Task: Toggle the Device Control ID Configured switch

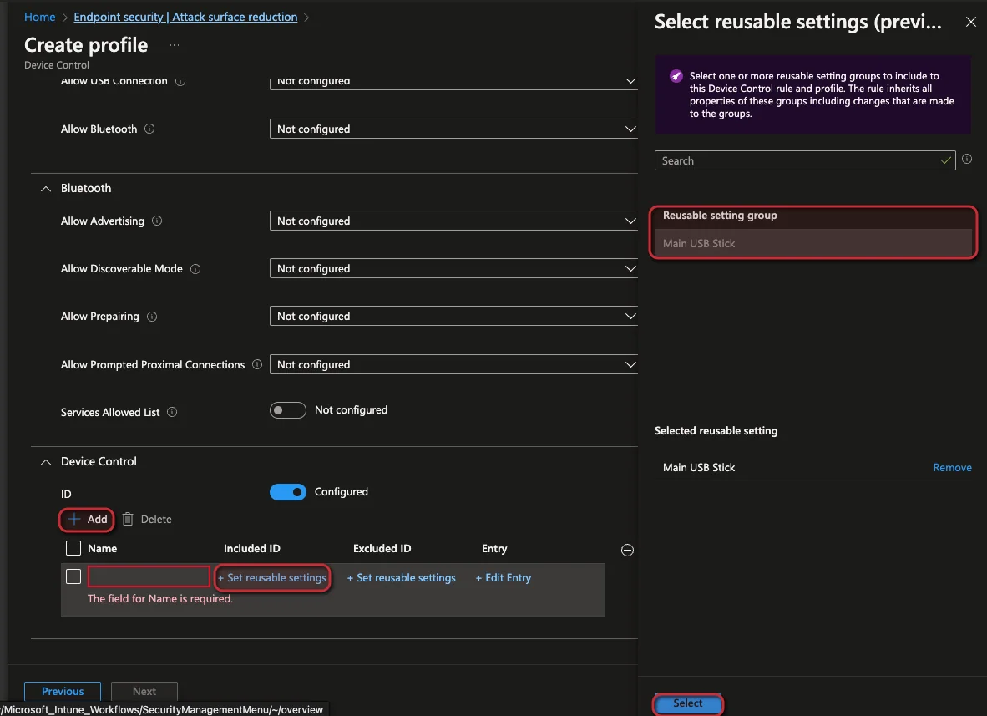Action: (x=287, y=492)
